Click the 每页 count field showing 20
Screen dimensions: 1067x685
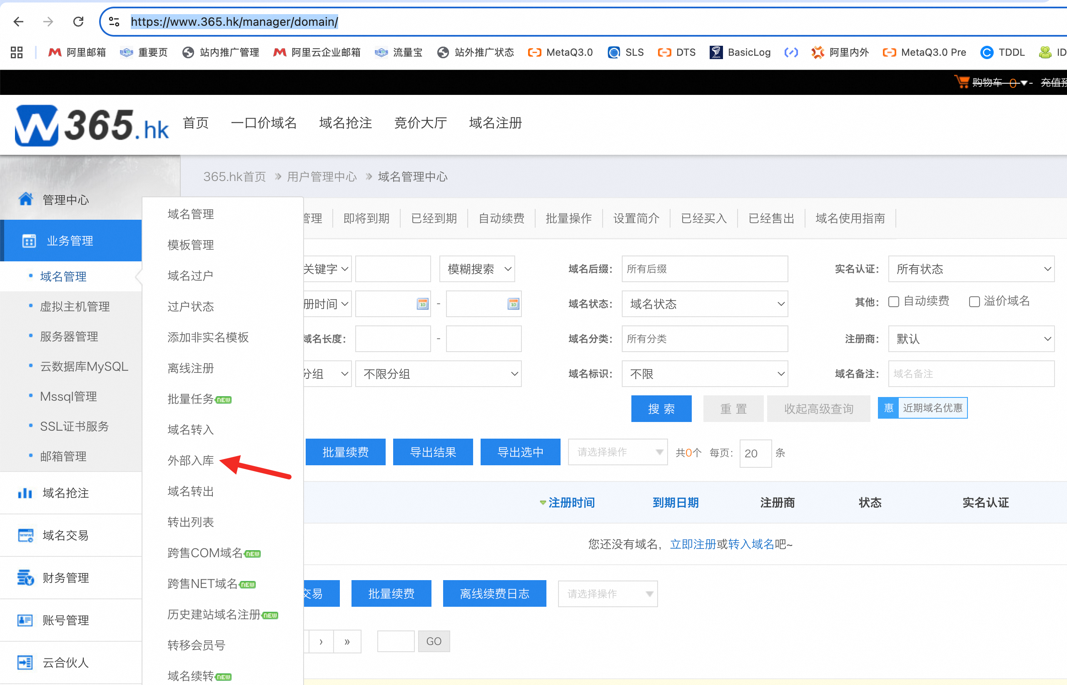click(x=755, y=453)
